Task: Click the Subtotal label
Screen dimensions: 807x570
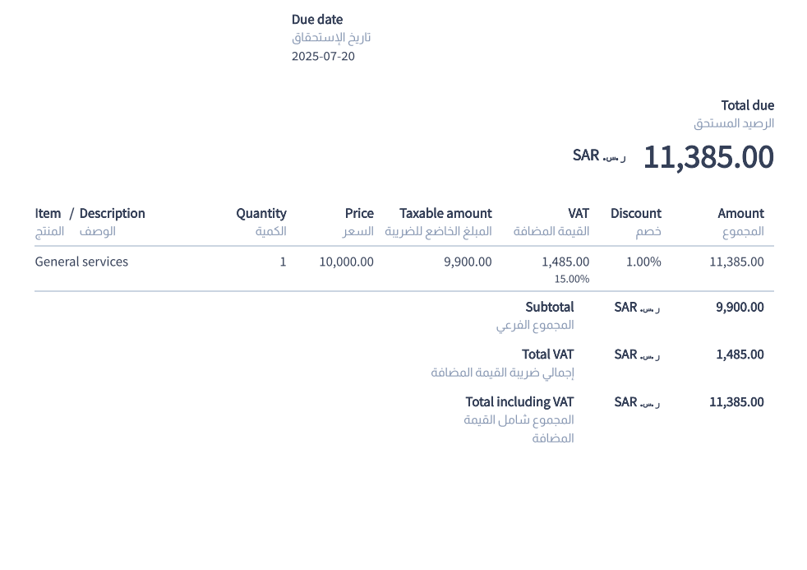Action: pos(549,308)
